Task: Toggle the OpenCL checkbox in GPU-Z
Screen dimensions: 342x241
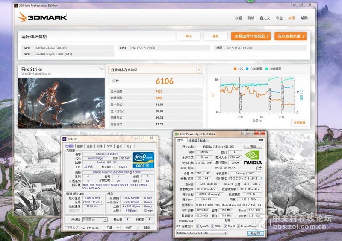Action: pyautogui.click(x=198, y=226)
